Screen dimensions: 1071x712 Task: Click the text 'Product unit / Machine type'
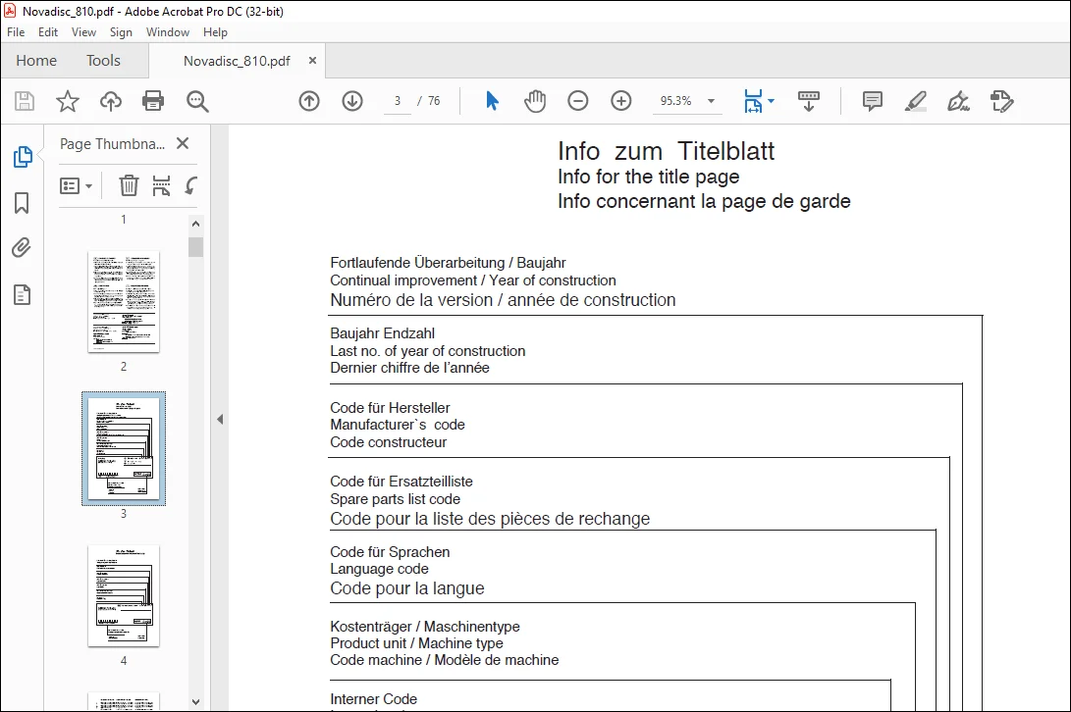pyautogui.click(x=416, y=643)
